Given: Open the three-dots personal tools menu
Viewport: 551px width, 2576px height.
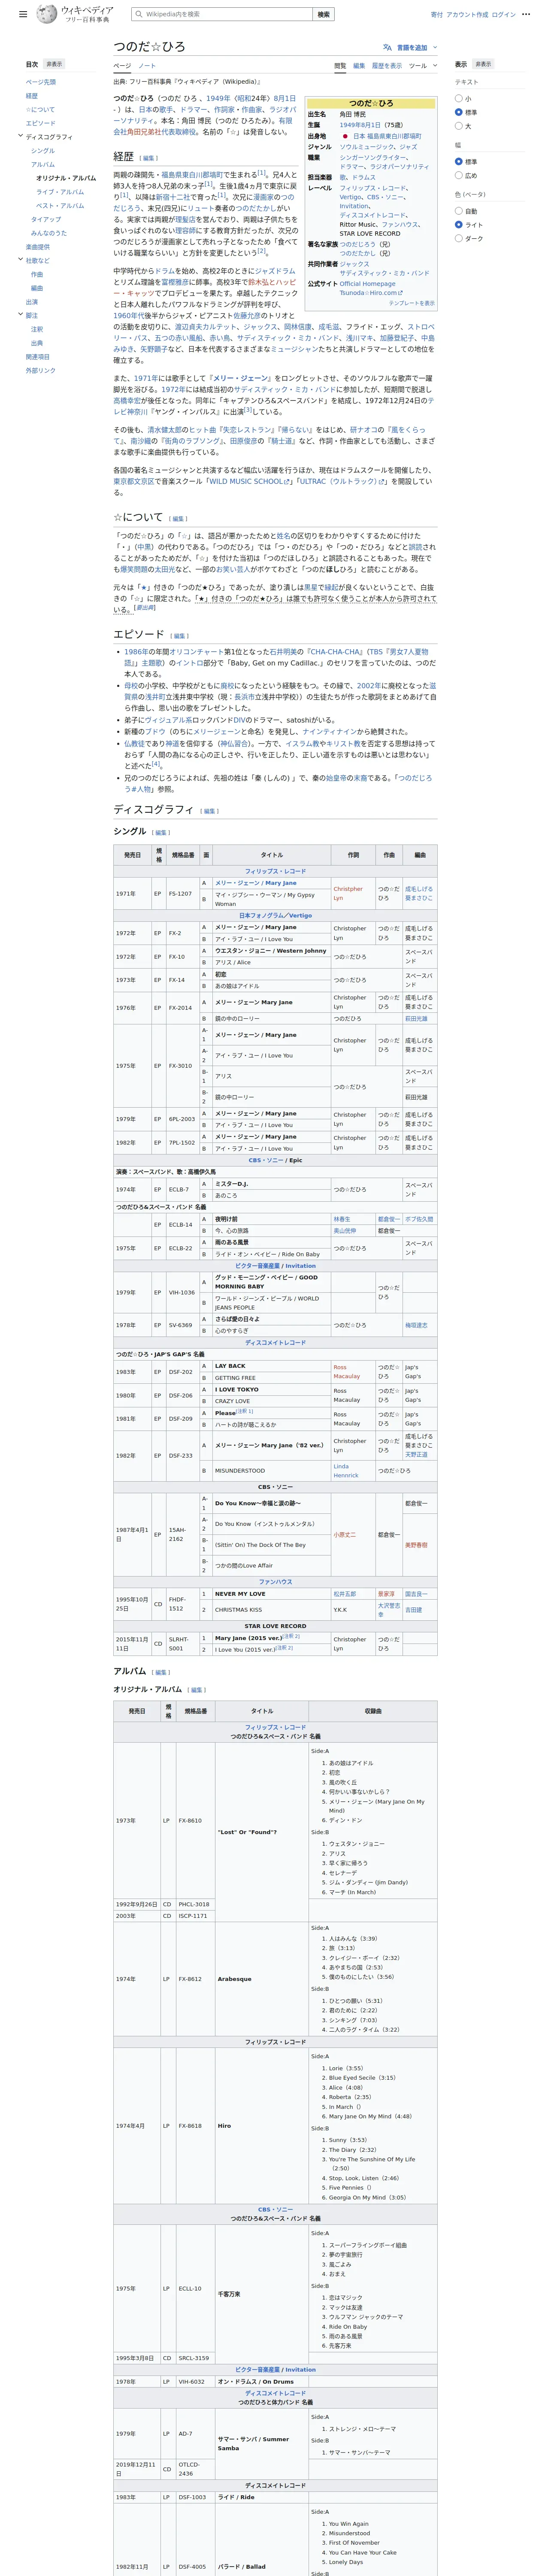Looking at the screenshot, I should (526, 15).
